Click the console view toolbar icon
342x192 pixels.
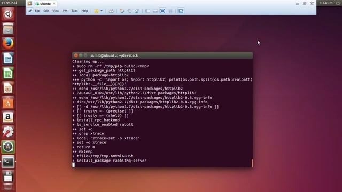tap(181, 11)
